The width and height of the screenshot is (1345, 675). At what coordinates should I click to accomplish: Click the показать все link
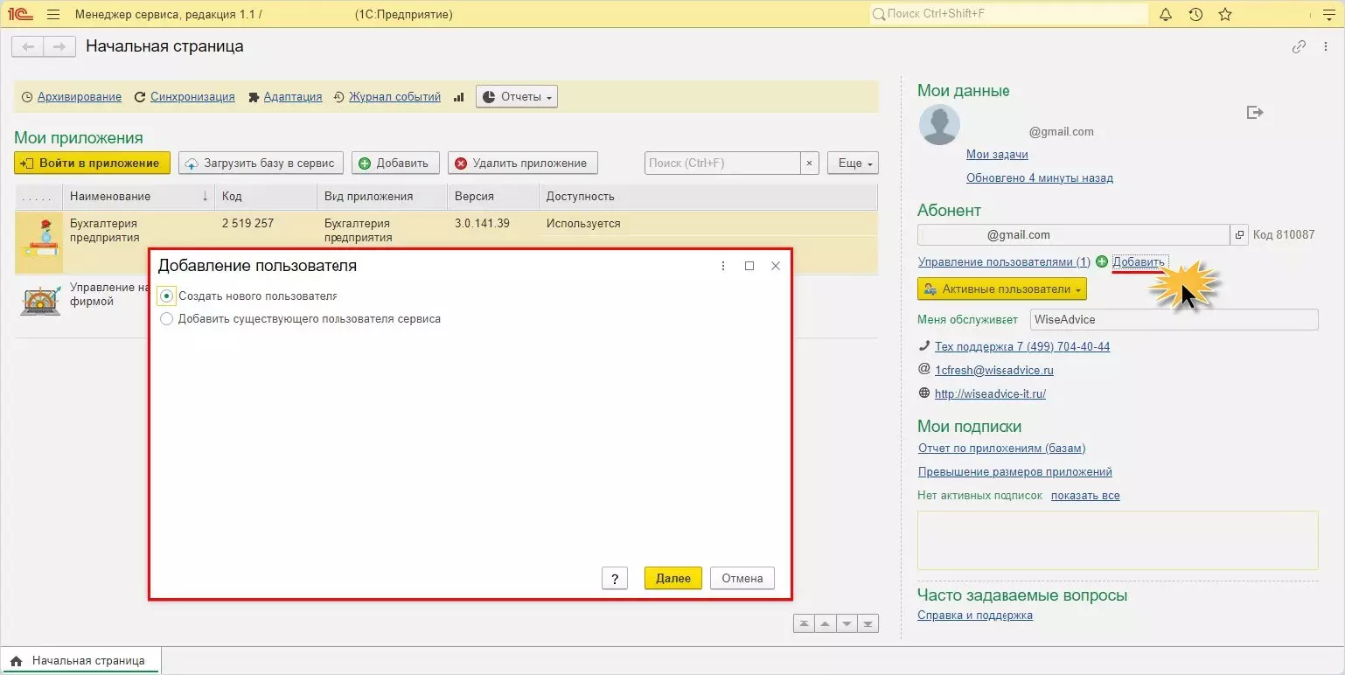(x=1085, y=496)
